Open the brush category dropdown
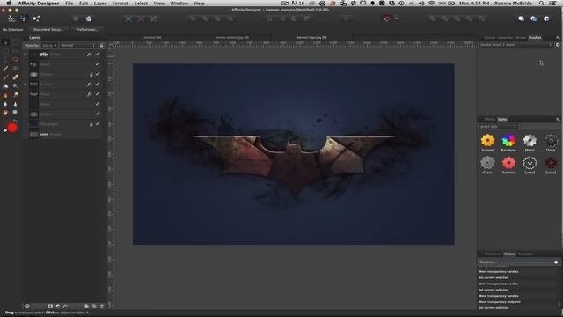 (515, 45)
